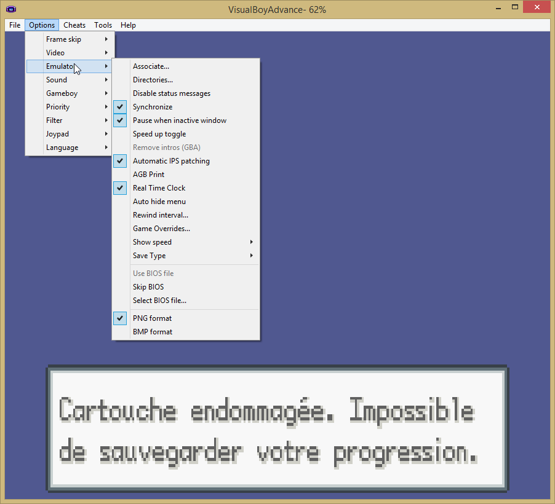Choose Select BIOS file... entry
The height and width of the screenshot is (504, 555).
tap(186, 301)
